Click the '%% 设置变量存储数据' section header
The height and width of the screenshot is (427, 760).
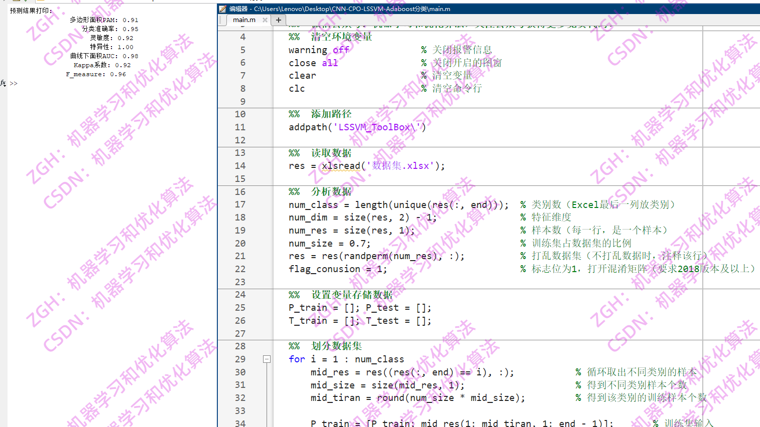point(341,295)
